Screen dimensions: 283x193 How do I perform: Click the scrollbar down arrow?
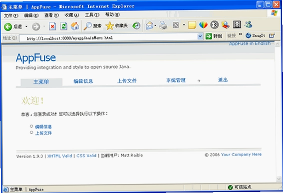tap(279, 179)
